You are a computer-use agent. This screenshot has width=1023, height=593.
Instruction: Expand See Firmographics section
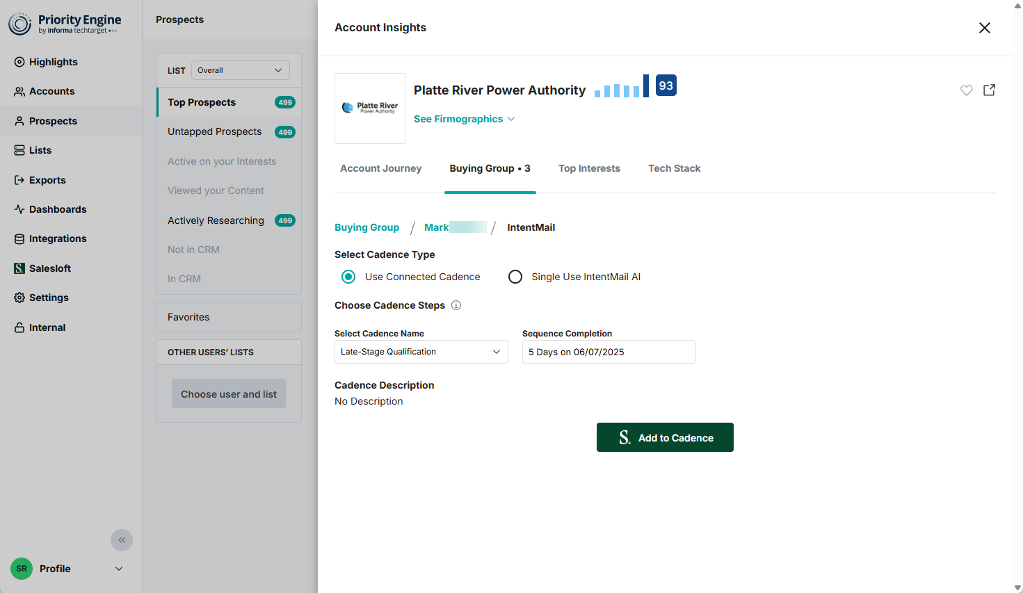tap(464, 119)
